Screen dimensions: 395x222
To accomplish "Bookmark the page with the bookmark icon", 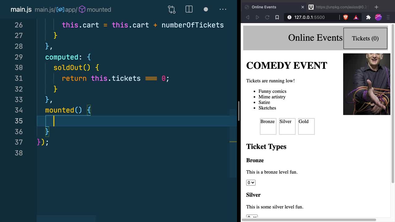I will [x=277, y=17].
